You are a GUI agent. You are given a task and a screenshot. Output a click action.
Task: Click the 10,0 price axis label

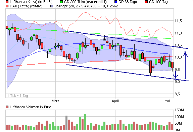(178, 57)
